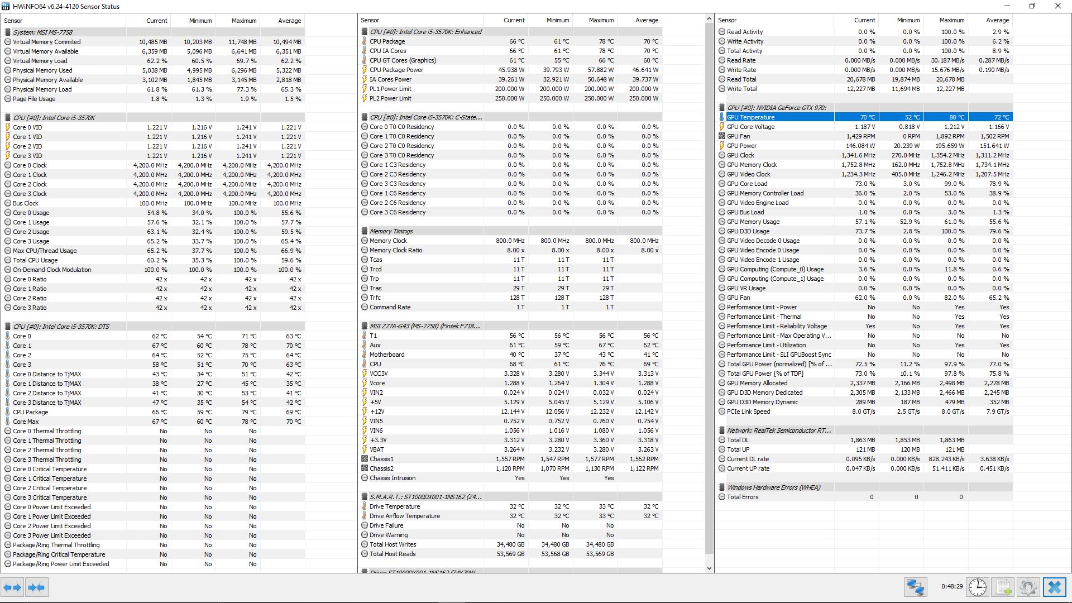Click the Maximum column header in left panel
The height and width of the screenshot is (603, 1072).
(x=244, y=21)
